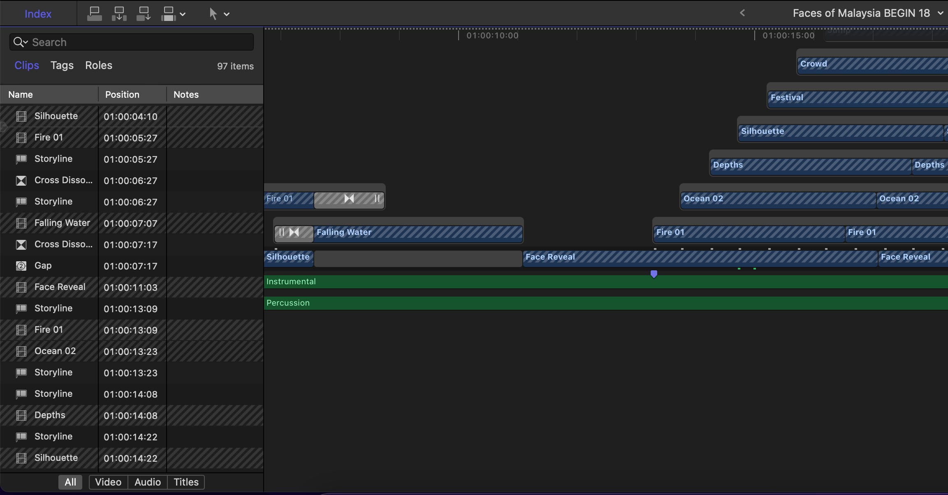Open the tool selection dropdown chevron
The height and width of the screenshot is (495, 948).
tap(227, 14)
